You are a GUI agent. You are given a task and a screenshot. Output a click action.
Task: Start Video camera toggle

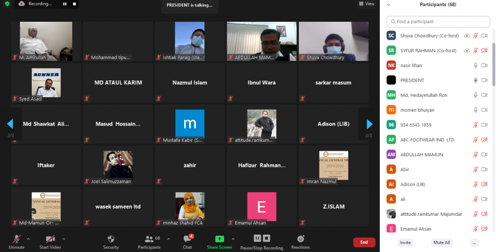tap(50, 239)
